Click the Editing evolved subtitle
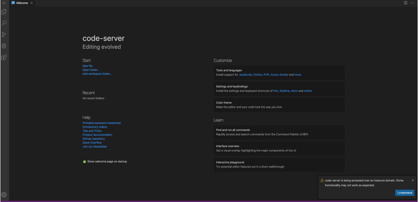418x202 pixels. click(102, 47)
